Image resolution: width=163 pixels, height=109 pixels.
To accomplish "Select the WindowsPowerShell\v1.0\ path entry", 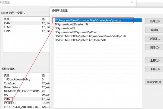I will tap(98, 36).
